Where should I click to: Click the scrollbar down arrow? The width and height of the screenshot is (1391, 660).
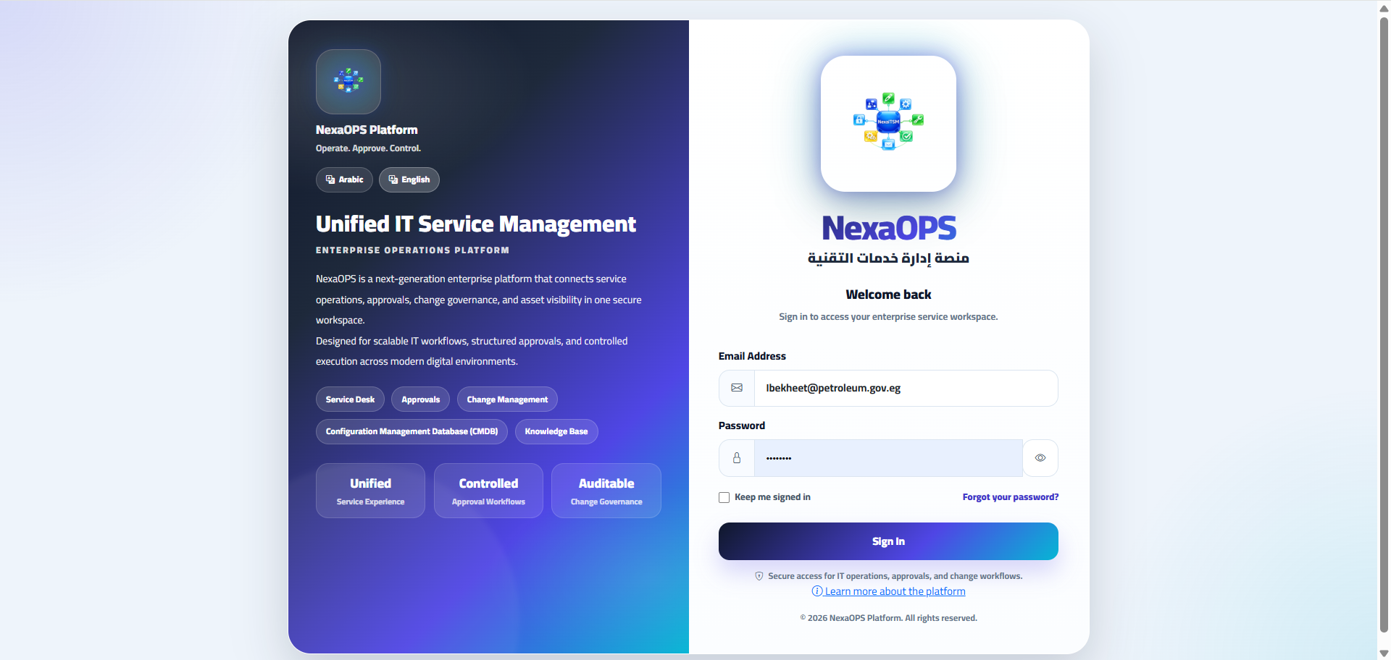pyautogui.click(x=1384, y=653)
